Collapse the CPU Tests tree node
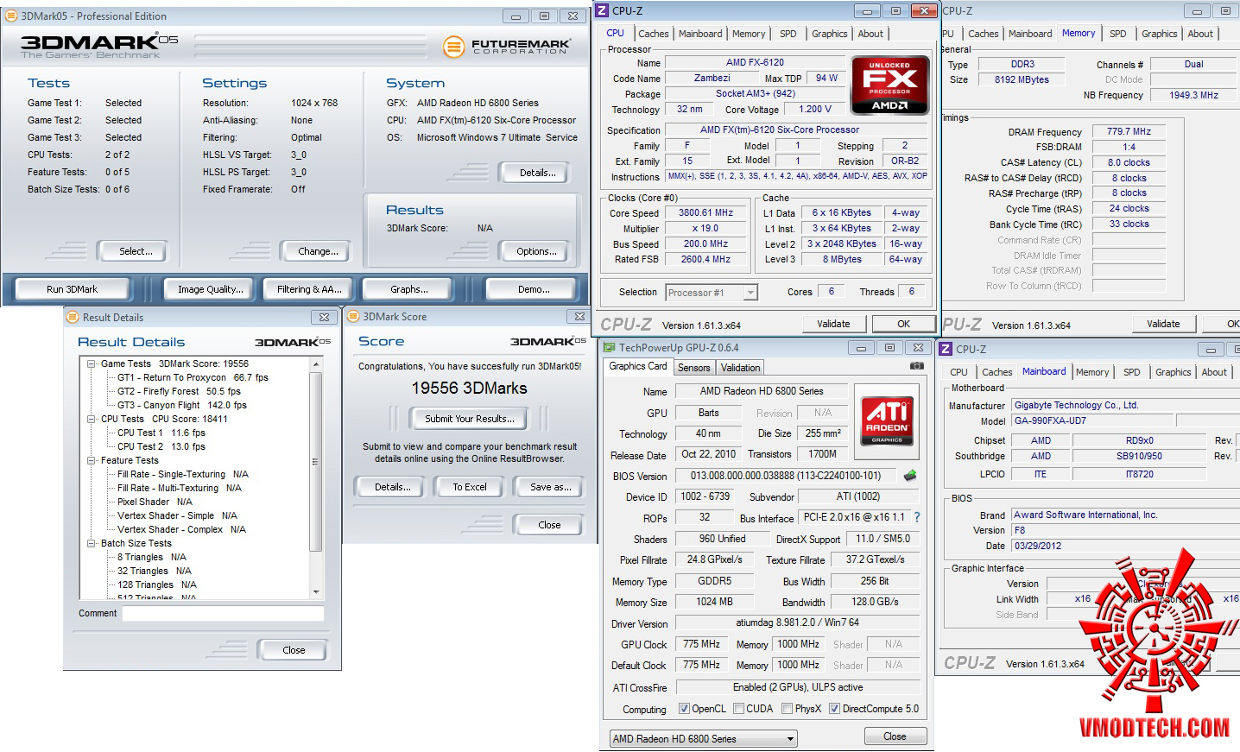The height and width of the screenshot is (752, 1240). (x=91, y=419)
